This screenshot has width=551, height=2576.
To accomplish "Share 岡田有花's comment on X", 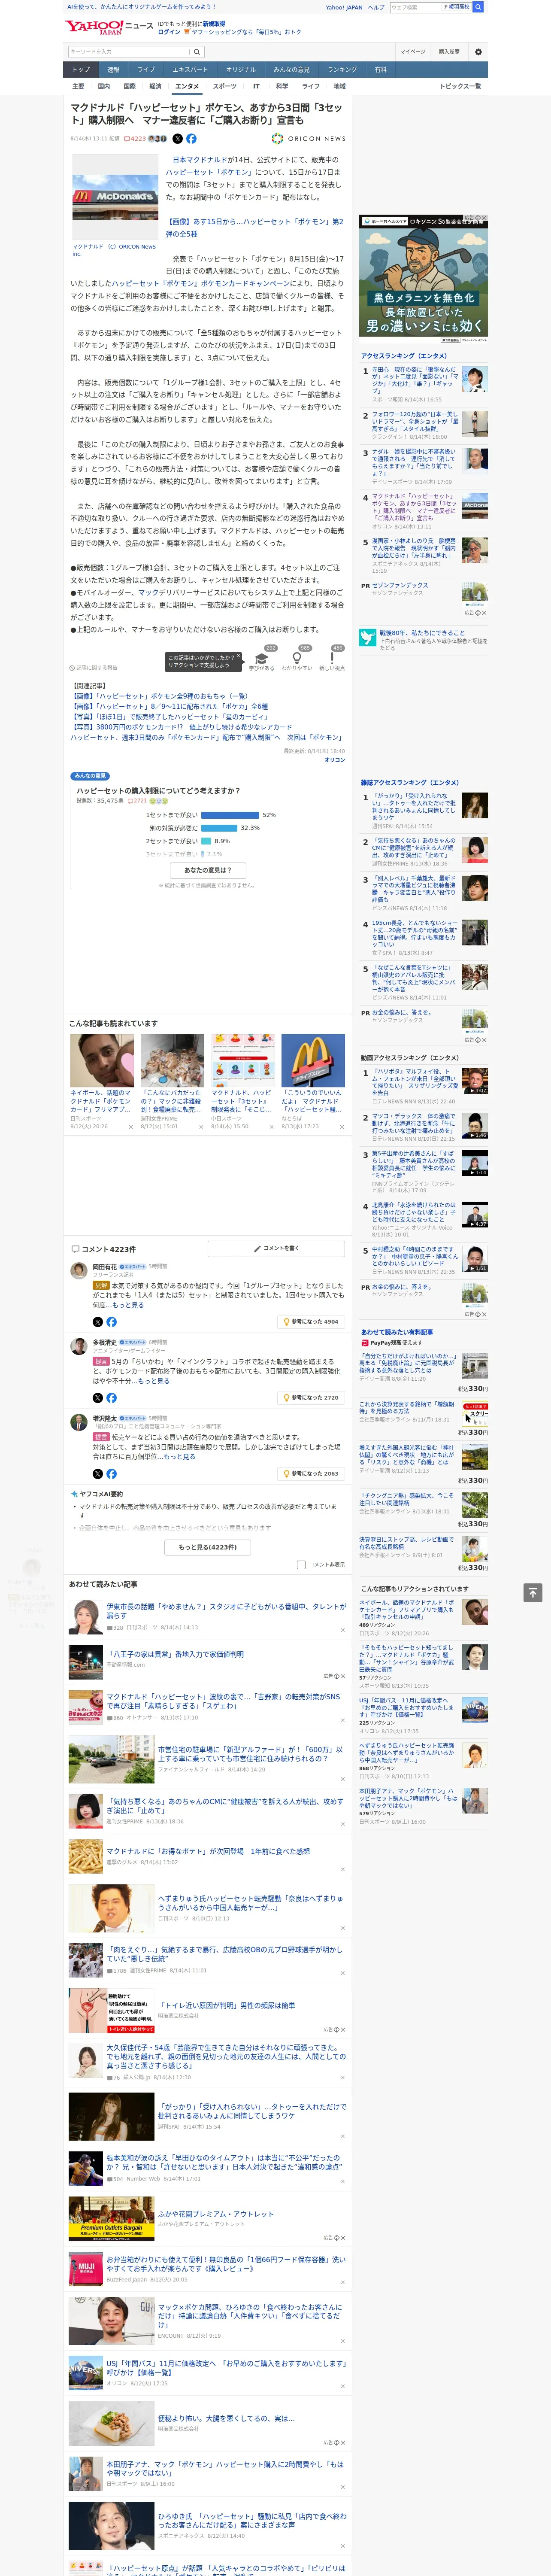I will point(98,1322).
